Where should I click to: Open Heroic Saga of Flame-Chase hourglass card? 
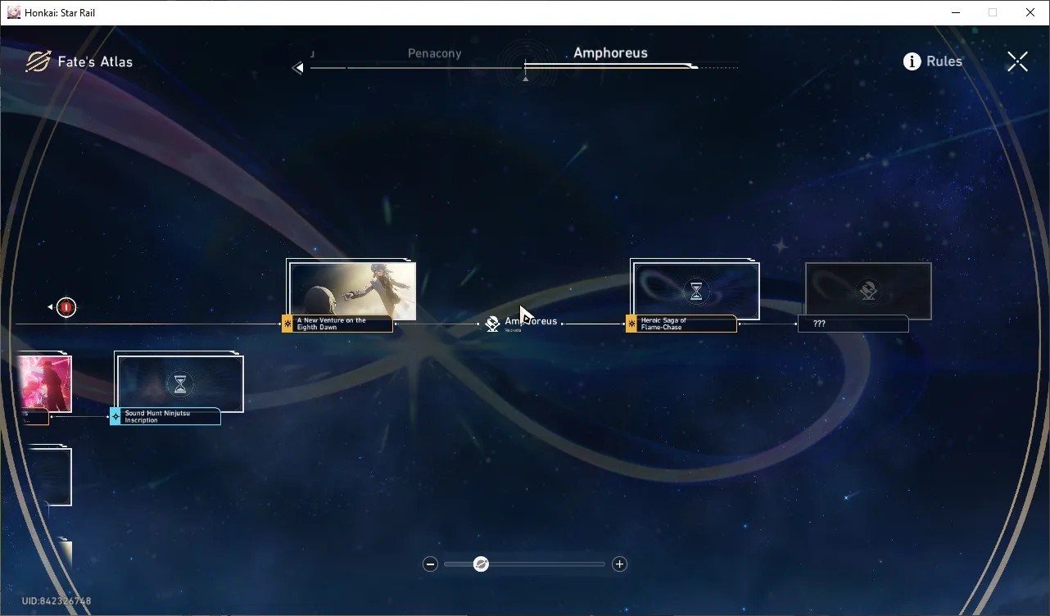(696, 289)
